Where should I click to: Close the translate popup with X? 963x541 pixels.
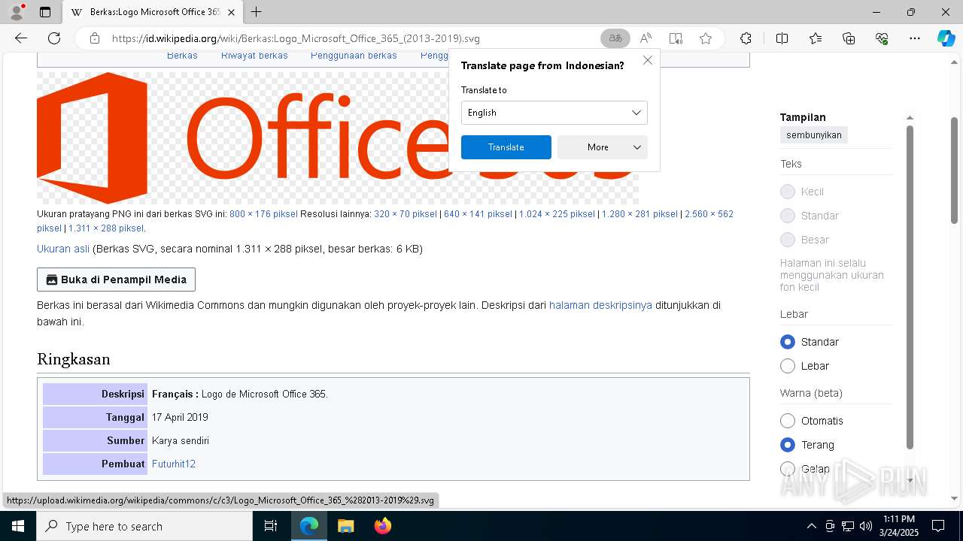(647, 60)
